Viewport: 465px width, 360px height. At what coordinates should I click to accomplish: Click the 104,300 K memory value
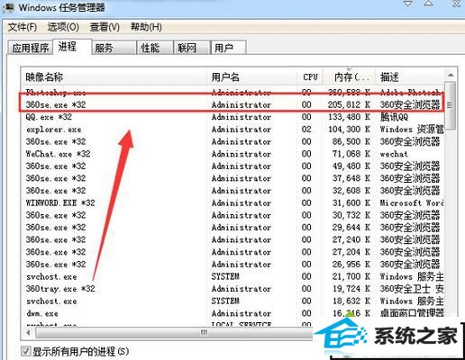[x=349, y=130]
